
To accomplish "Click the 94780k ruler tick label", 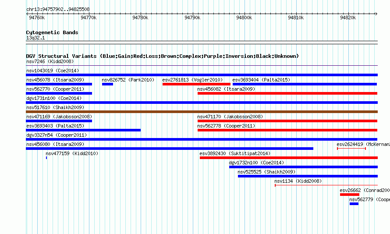I will click(140, 18).
